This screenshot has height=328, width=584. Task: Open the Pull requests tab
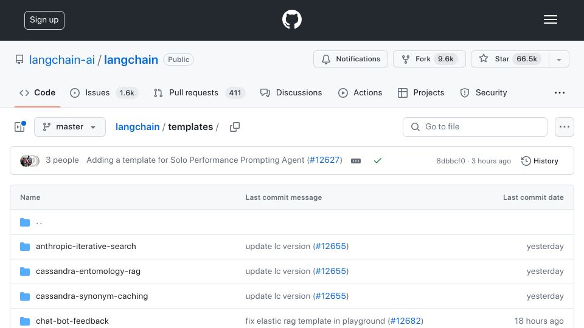click(200, 92)
